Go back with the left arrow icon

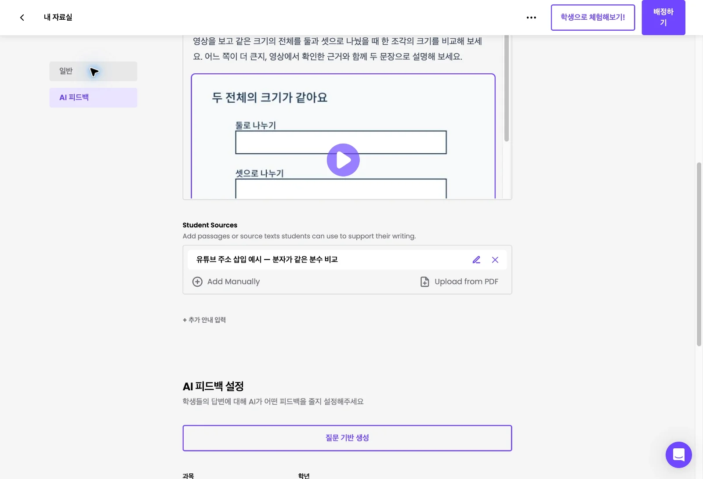(x=22, y=18)
